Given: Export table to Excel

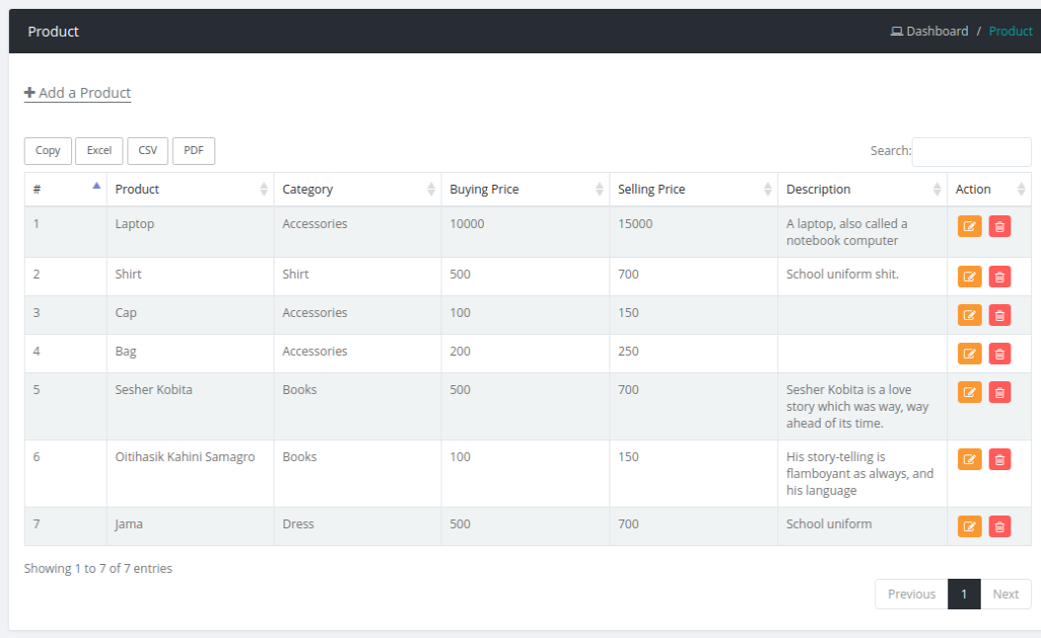Looking at the screenshot, I should 99,151.
